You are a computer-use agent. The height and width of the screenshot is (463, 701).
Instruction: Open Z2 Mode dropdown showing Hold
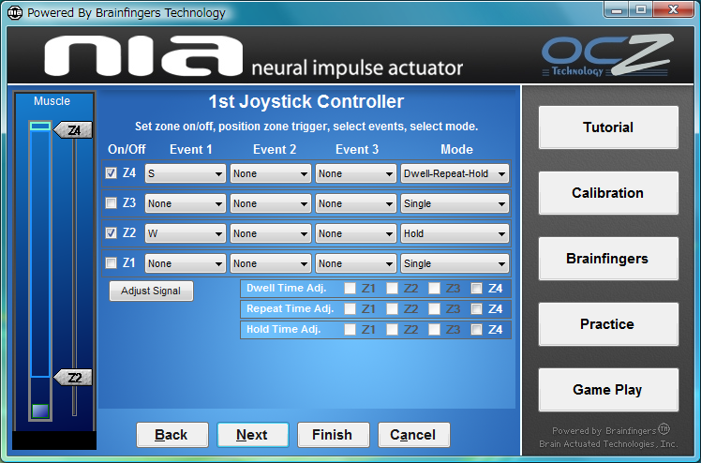(455, 233)
